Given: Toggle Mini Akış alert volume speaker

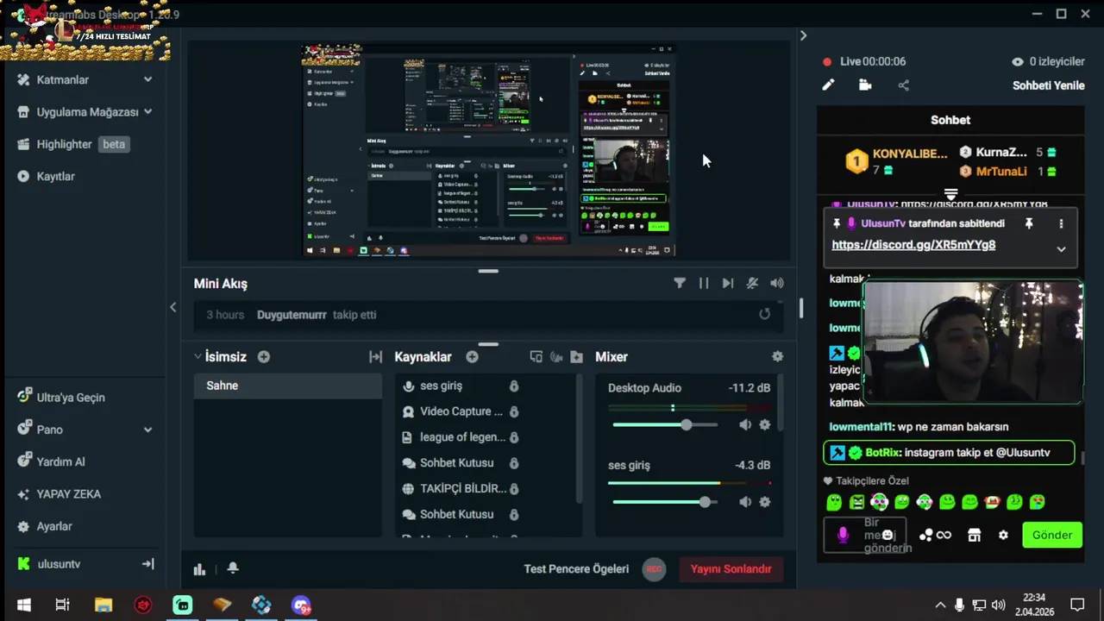Looking at the screenshot, I should tap(777, 283).
